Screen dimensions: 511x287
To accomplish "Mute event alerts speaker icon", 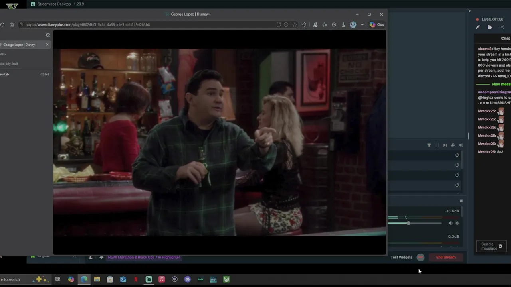I will 461,145.
